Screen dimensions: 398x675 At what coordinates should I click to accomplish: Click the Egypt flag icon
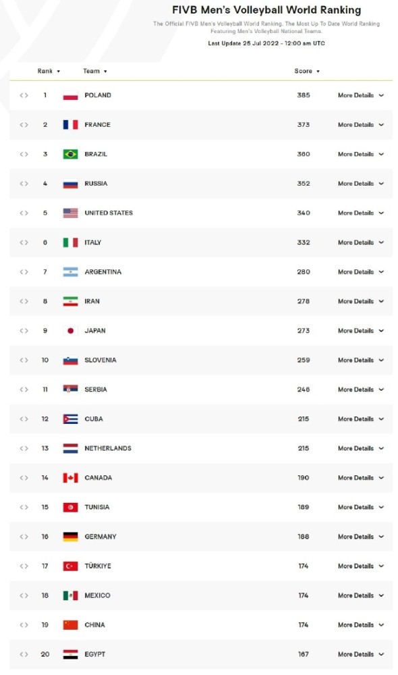(x=71, y=655)
